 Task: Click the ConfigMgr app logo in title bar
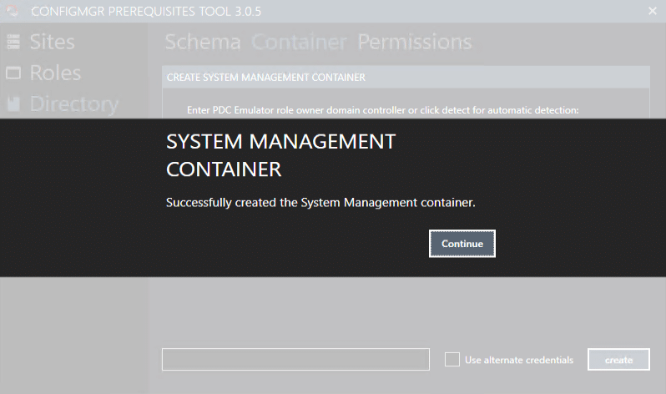(11, 11)
